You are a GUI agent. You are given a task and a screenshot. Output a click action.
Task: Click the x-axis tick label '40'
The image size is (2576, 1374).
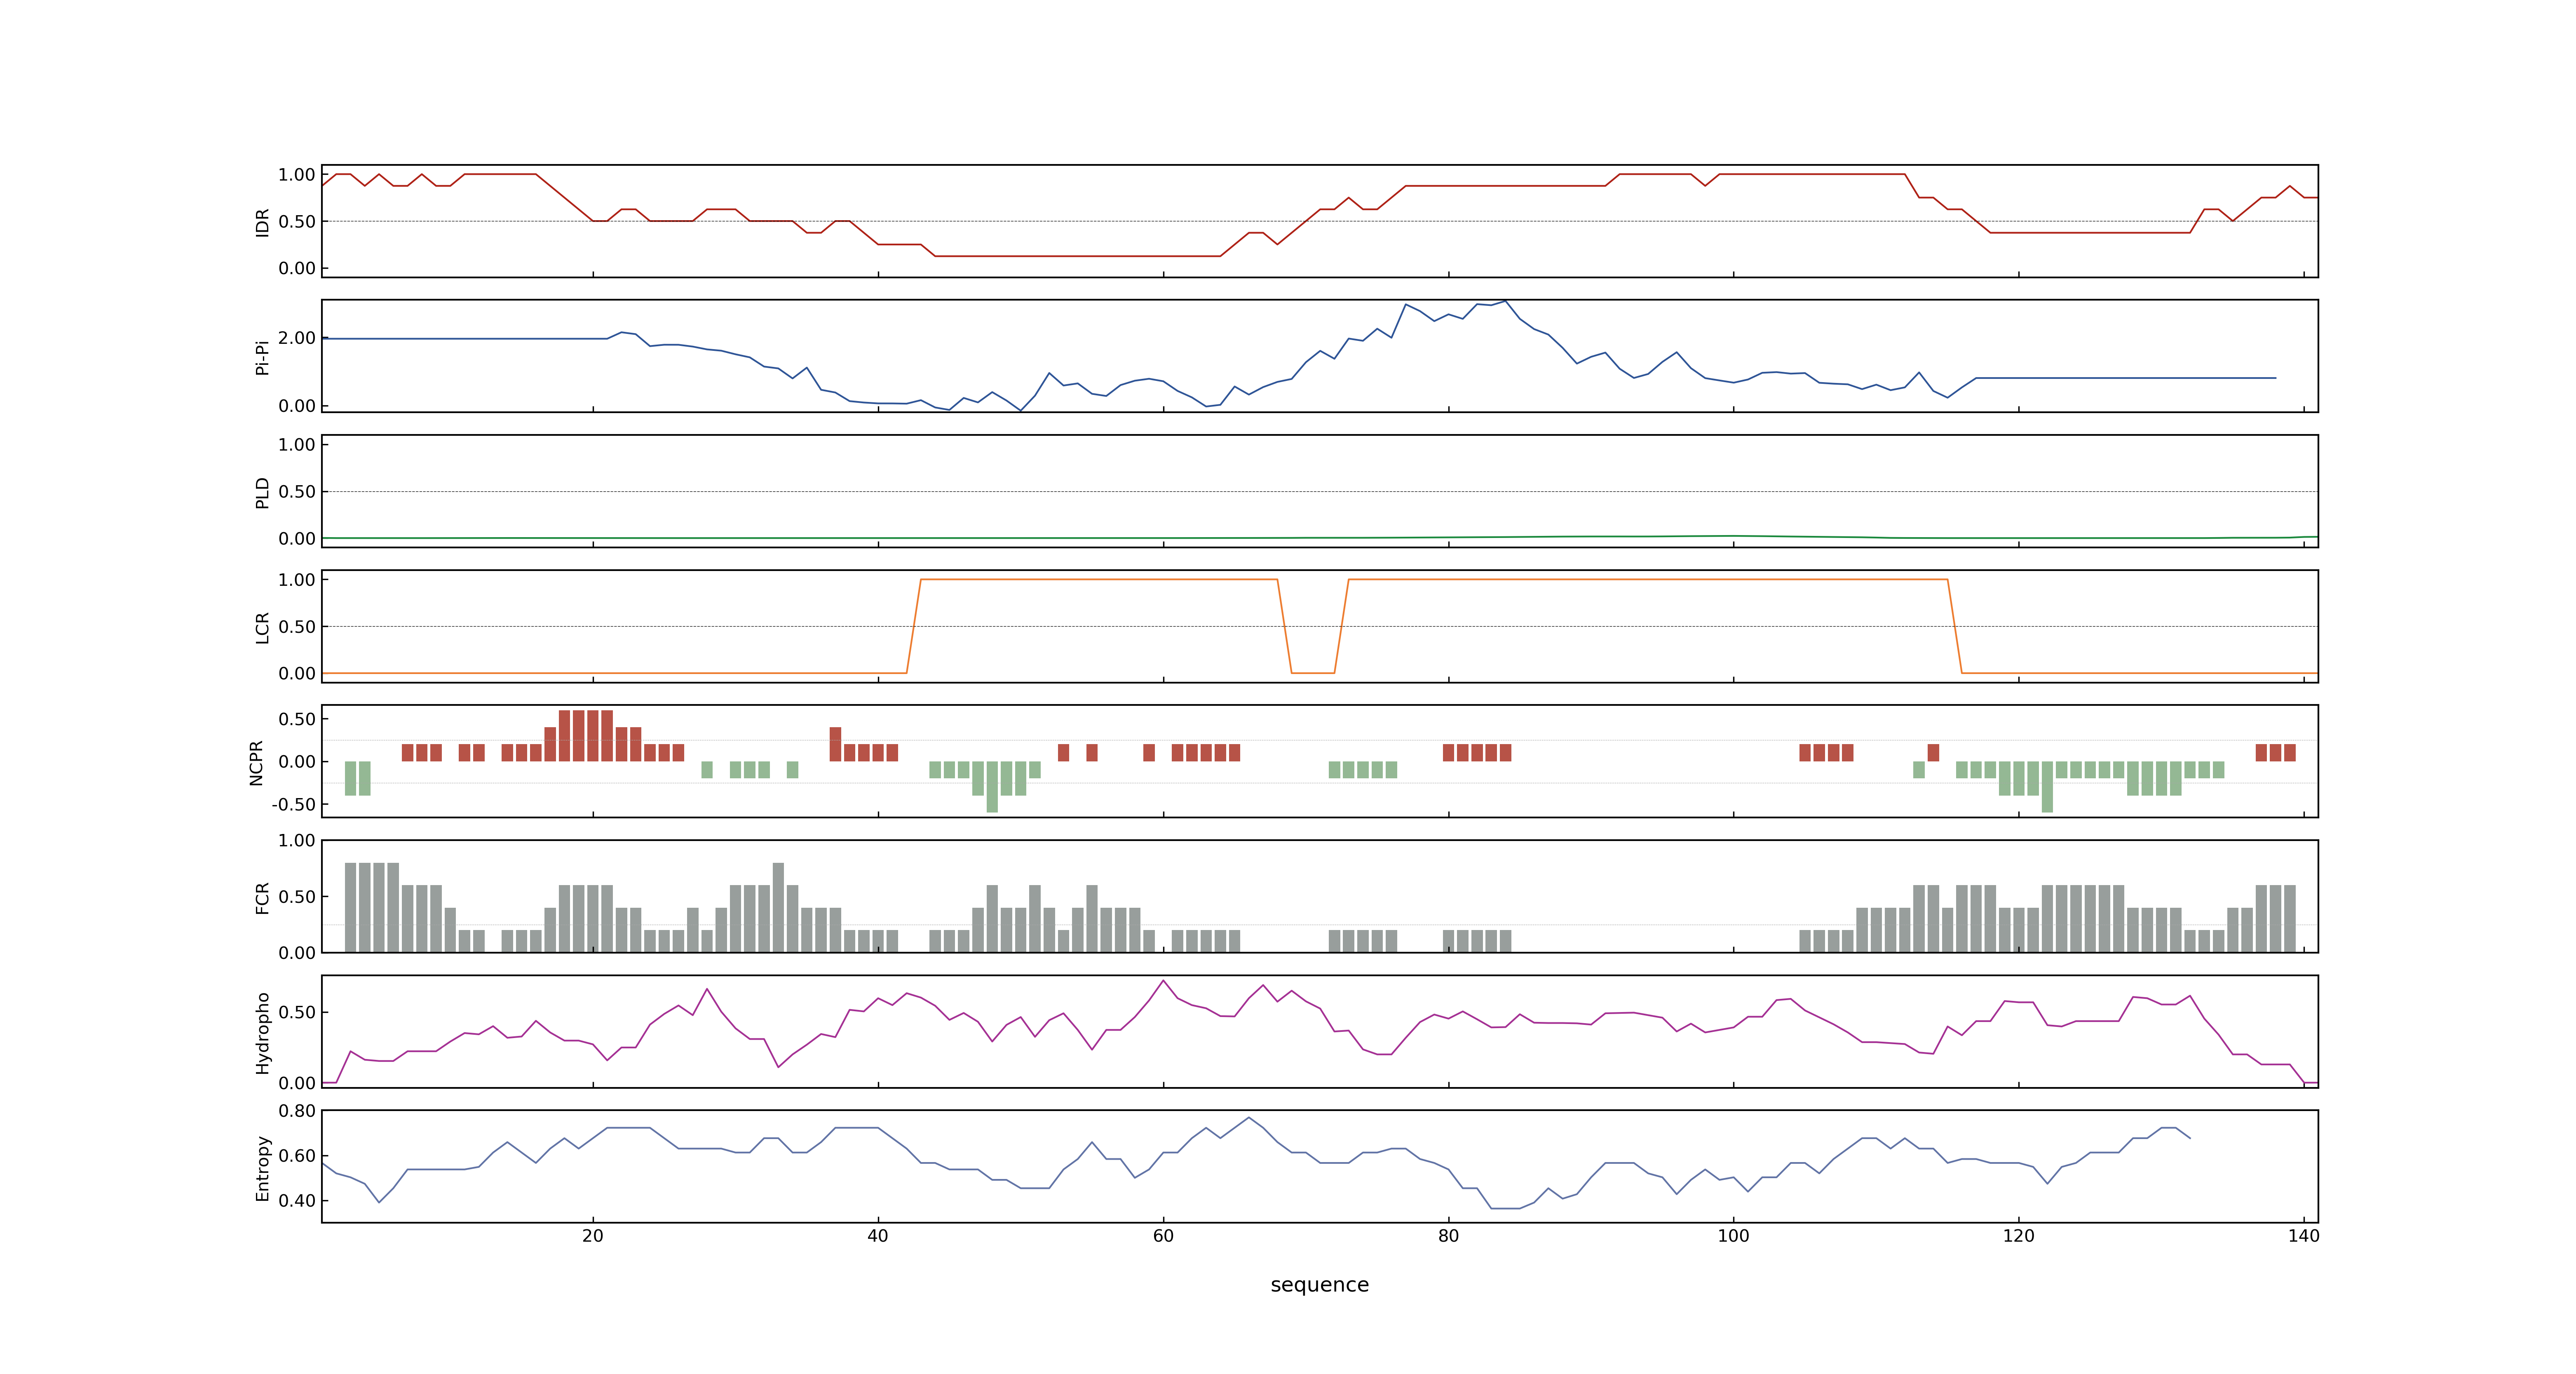coord(878,1235)
